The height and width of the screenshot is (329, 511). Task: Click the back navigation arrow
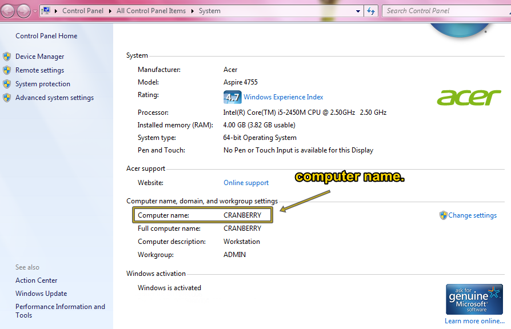8,11
